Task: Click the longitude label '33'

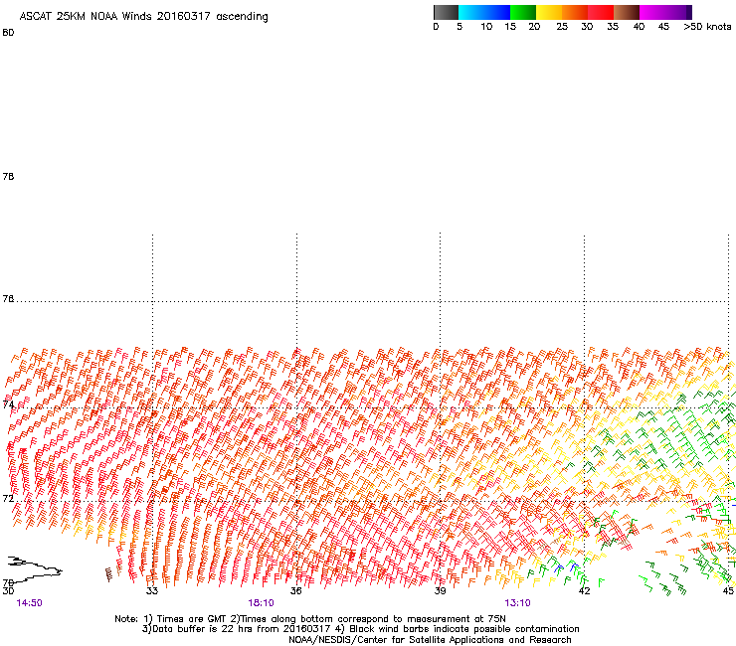Action: [152, 590]
